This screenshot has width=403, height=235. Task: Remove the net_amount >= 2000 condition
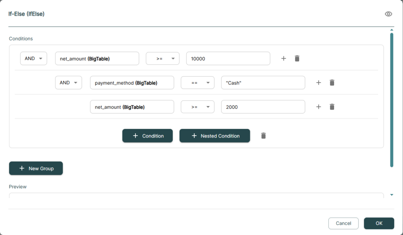point(332,107)
